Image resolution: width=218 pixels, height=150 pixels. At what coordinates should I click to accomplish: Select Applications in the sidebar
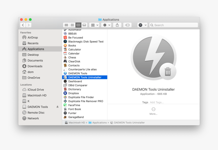tap(40, 49)
